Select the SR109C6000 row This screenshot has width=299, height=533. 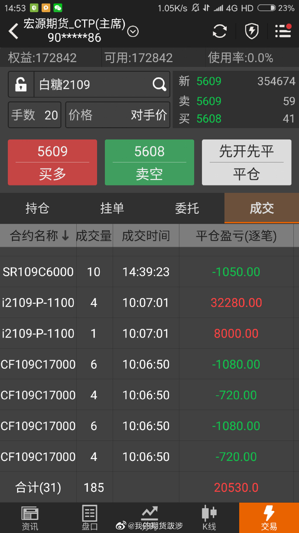point(149,272)
